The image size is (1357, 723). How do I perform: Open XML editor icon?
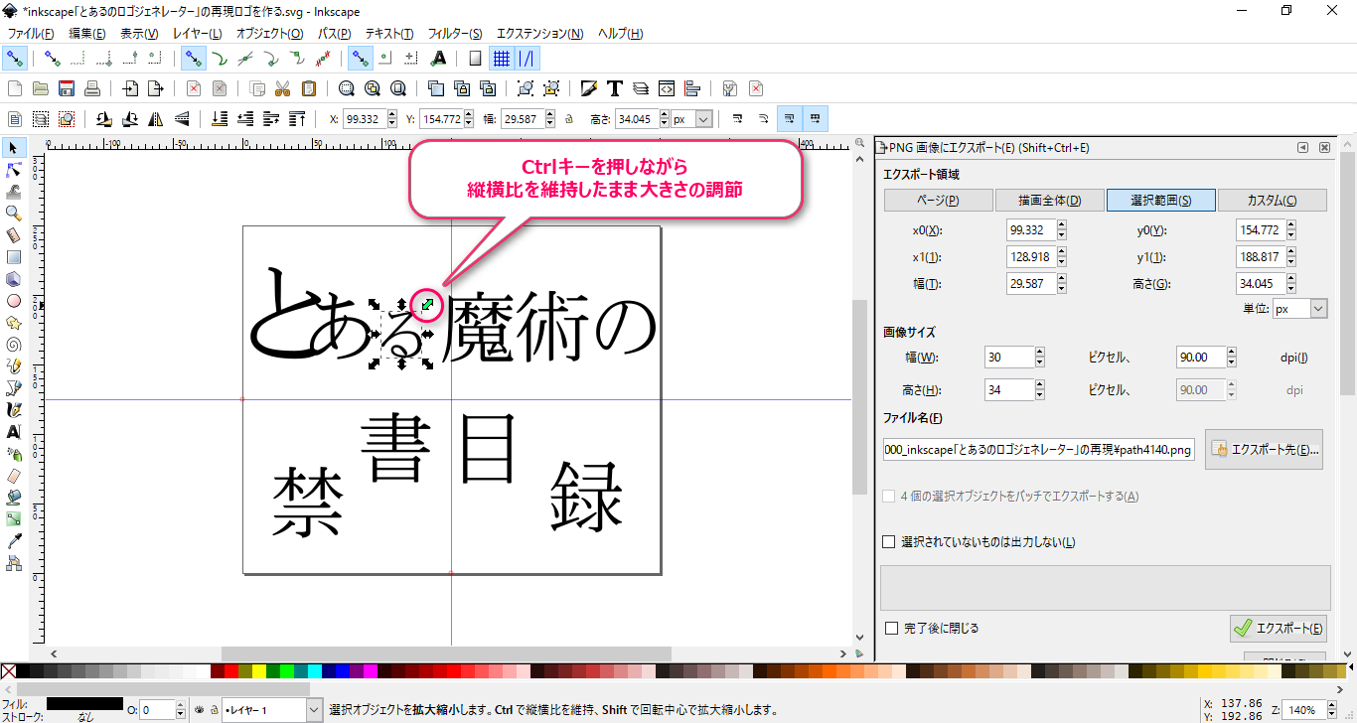667,88
